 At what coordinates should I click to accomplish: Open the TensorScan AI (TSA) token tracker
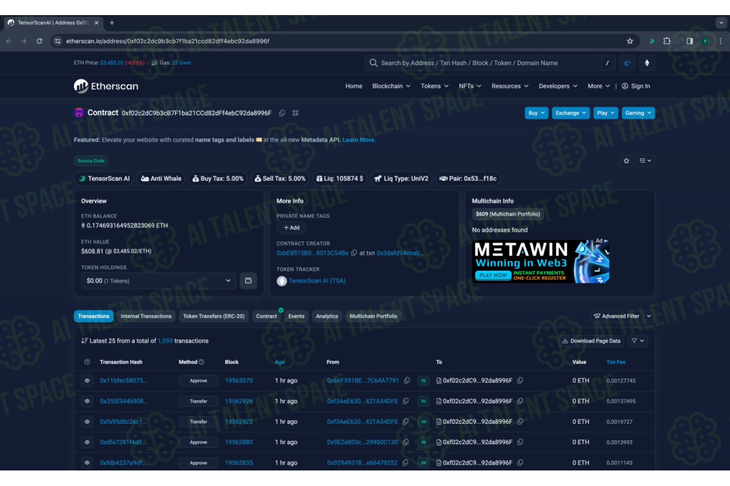pyautogui.click(x=317, y=281)
